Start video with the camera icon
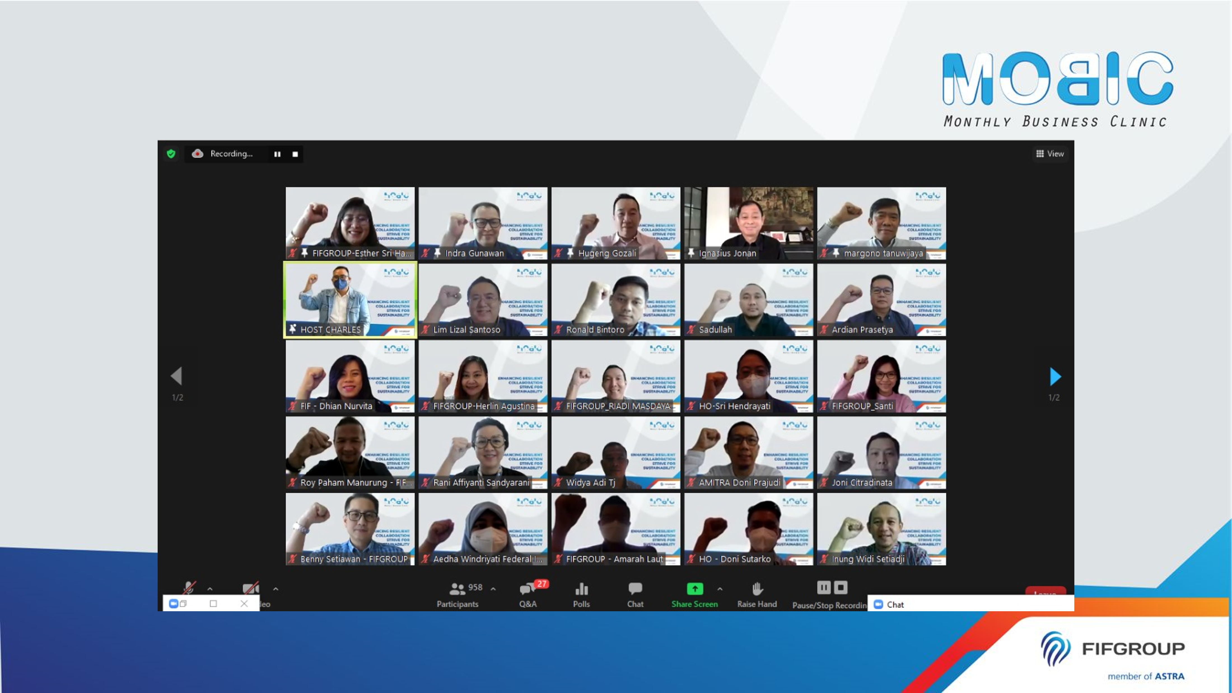The height and width of the screenshot is (693, 1232). (251, 588)
